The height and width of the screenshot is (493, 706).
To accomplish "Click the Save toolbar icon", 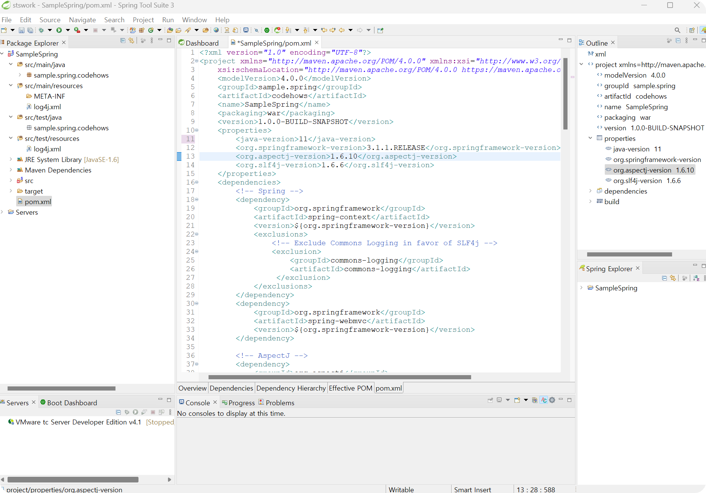I will pos(21,31).
